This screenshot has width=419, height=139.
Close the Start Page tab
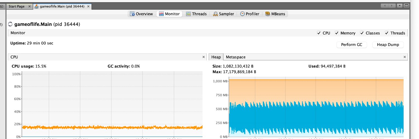29,6
